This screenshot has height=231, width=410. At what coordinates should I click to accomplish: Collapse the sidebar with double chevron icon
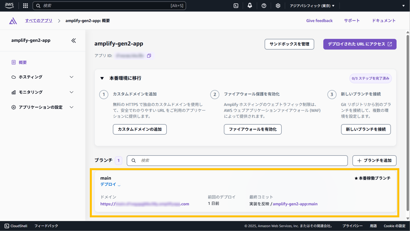pos(74,40)
